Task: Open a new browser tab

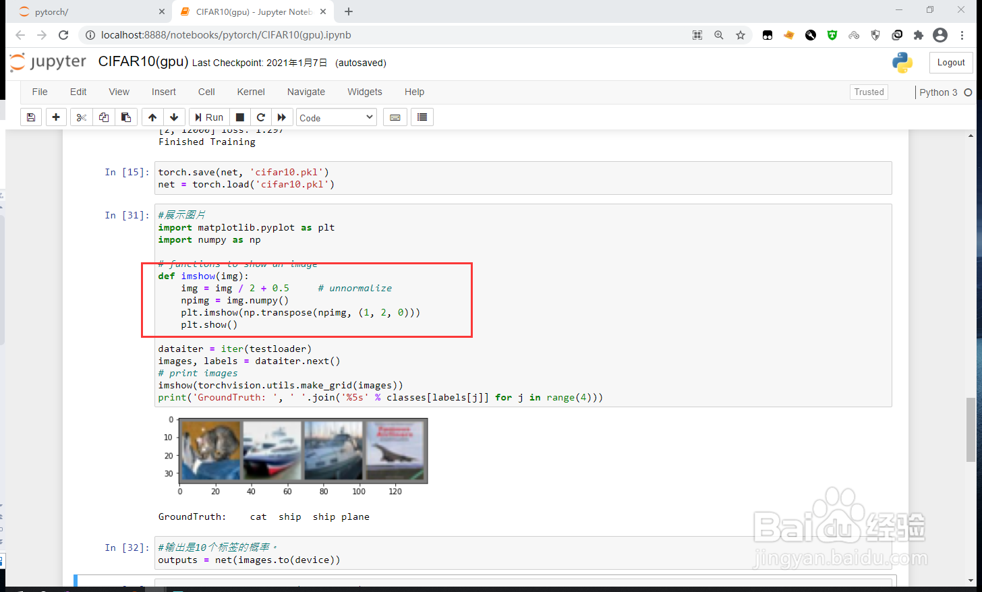Action: point(349,11)
